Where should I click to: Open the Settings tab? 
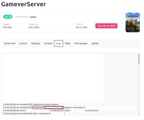click(x=36, y=43)
